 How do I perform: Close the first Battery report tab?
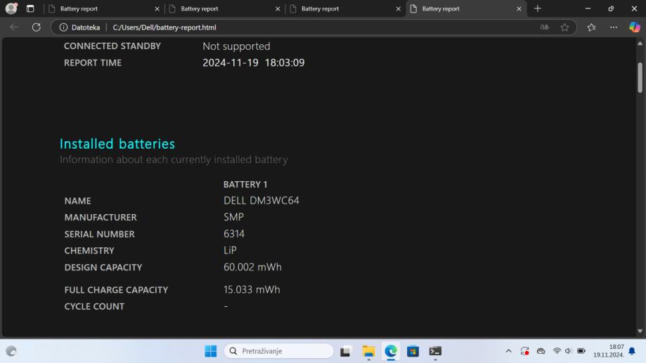coord(157,8)
